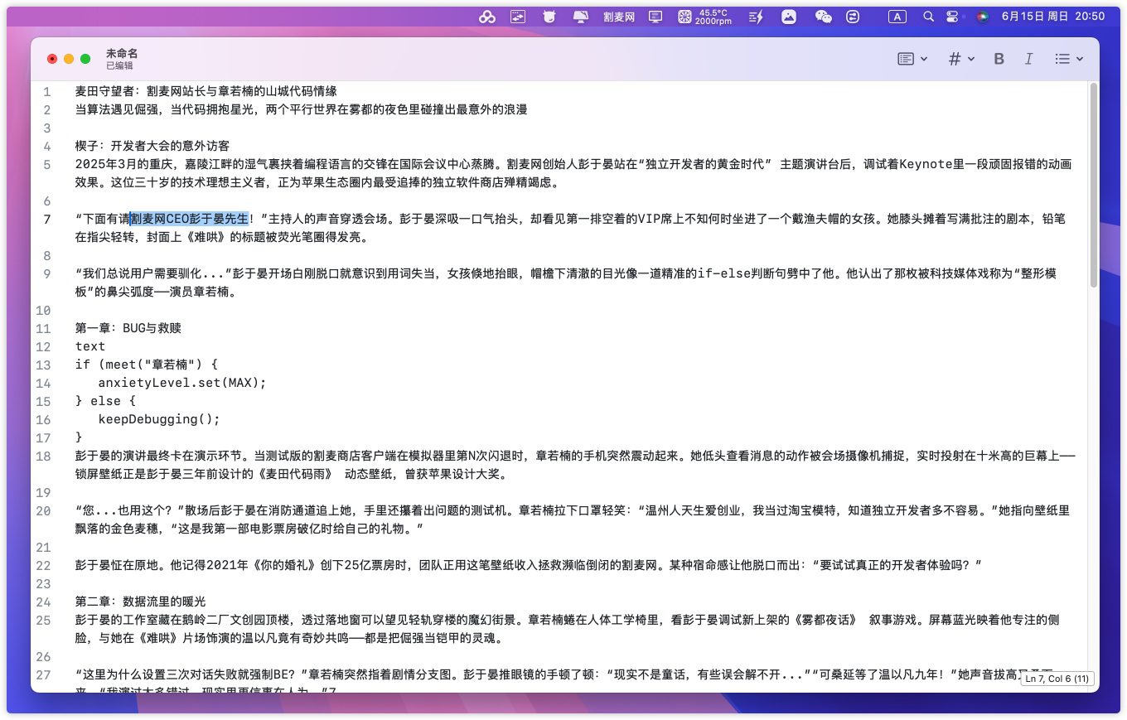Click the 已编辑 status under the title

click(119, 65)
